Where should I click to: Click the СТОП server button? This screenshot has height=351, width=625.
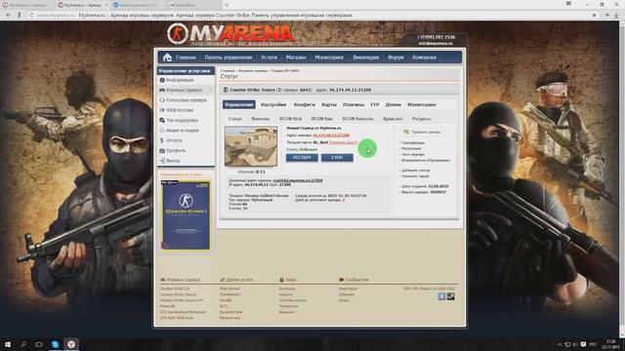point(337,158)
